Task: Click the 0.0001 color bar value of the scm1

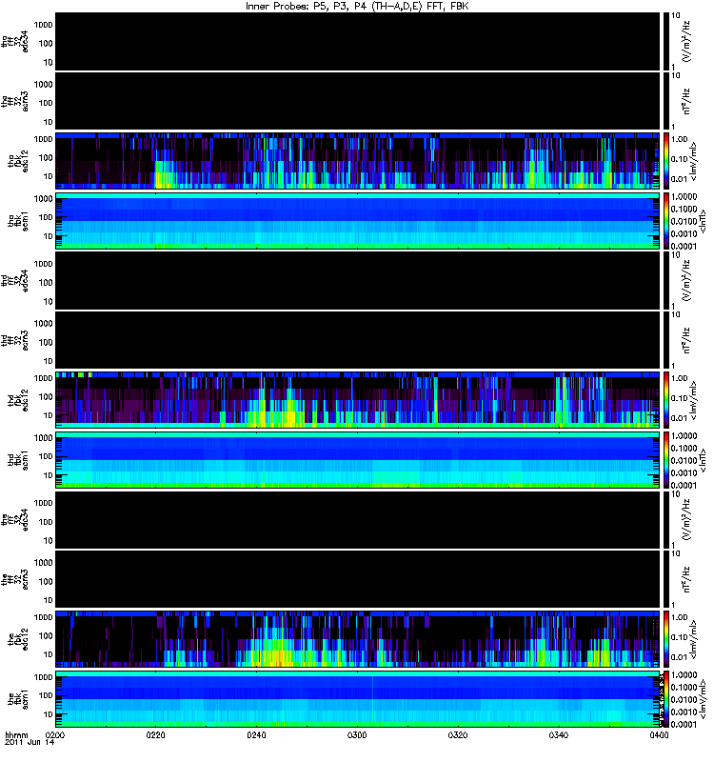Action: click(684, 724)
